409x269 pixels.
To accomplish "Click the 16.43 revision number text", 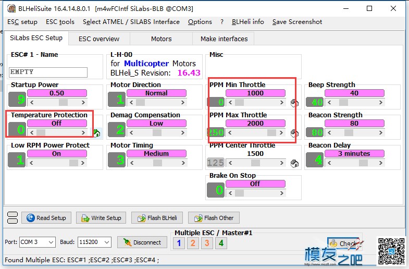I will click(189, 73).
